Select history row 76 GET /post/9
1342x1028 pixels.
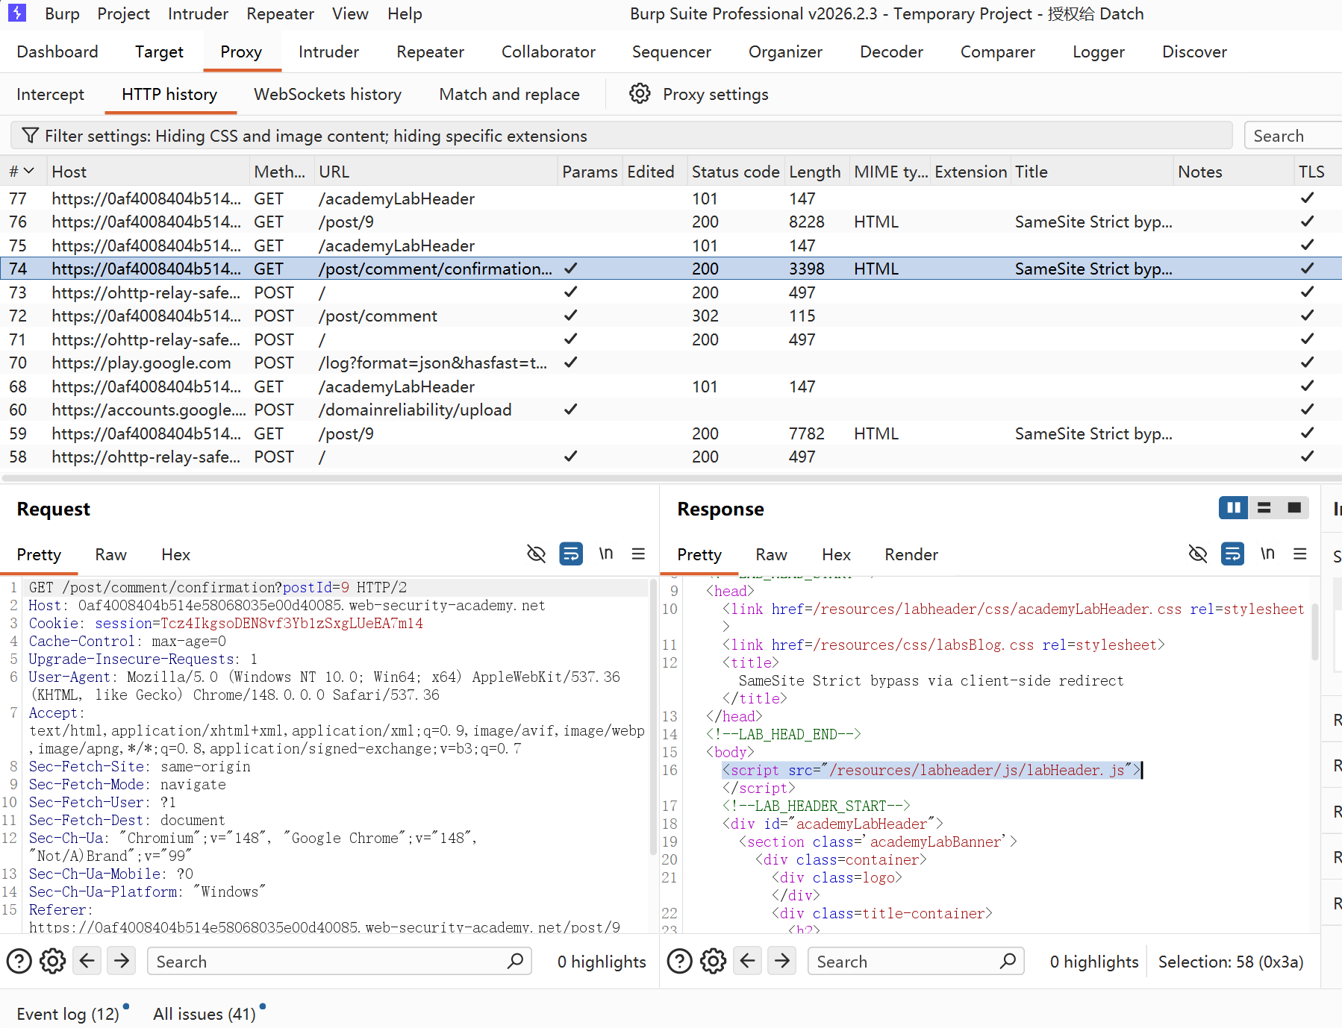coord(671,222)
